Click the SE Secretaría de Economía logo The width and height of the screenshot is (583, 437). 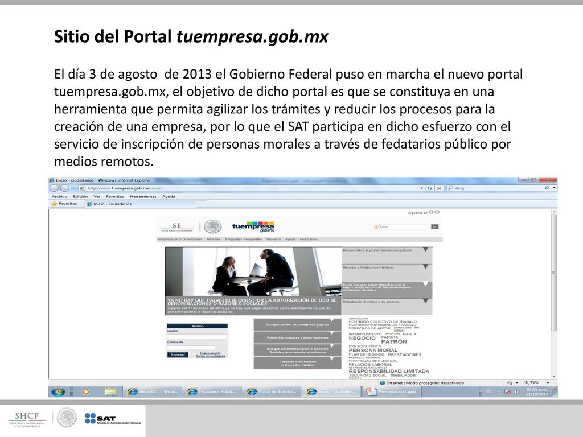[x=177, y=226]
